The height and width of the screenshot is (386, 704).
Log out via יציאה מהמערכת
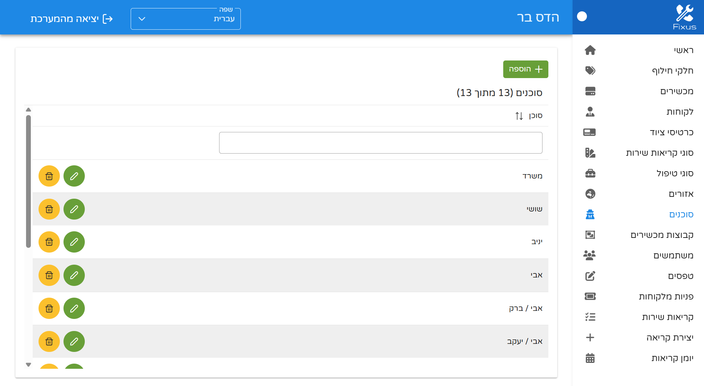tap(72, 19)
